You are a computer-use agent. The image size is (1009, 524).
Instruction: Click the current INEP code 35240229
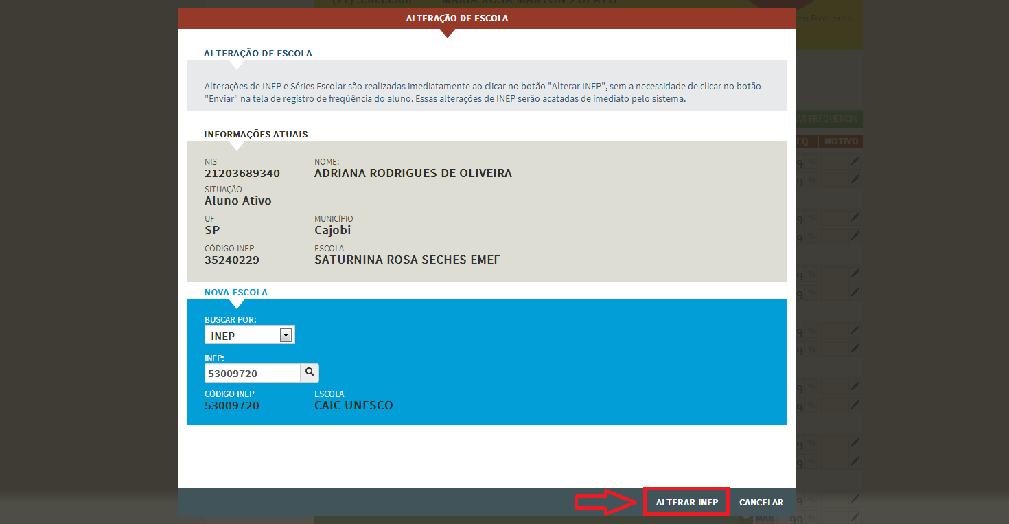[232, 260]
